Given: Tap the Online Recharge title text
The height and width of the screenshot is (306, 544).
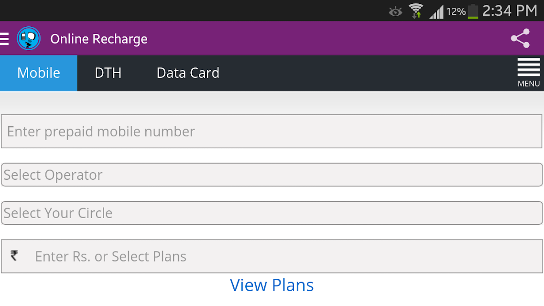Looking at the screenshot, I should 99,39.
